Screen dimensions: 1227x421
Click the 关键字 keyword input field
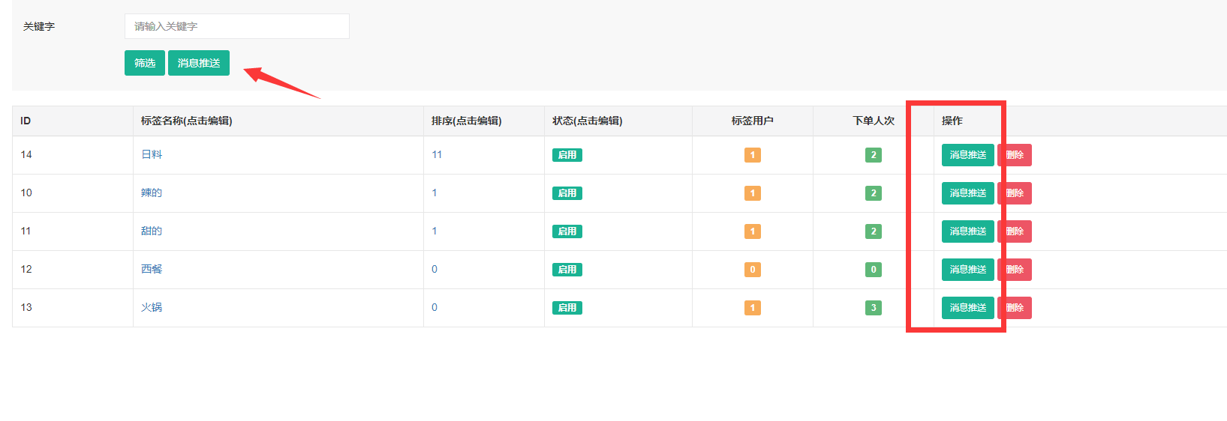pyautogui.click(x=236, y=26)
